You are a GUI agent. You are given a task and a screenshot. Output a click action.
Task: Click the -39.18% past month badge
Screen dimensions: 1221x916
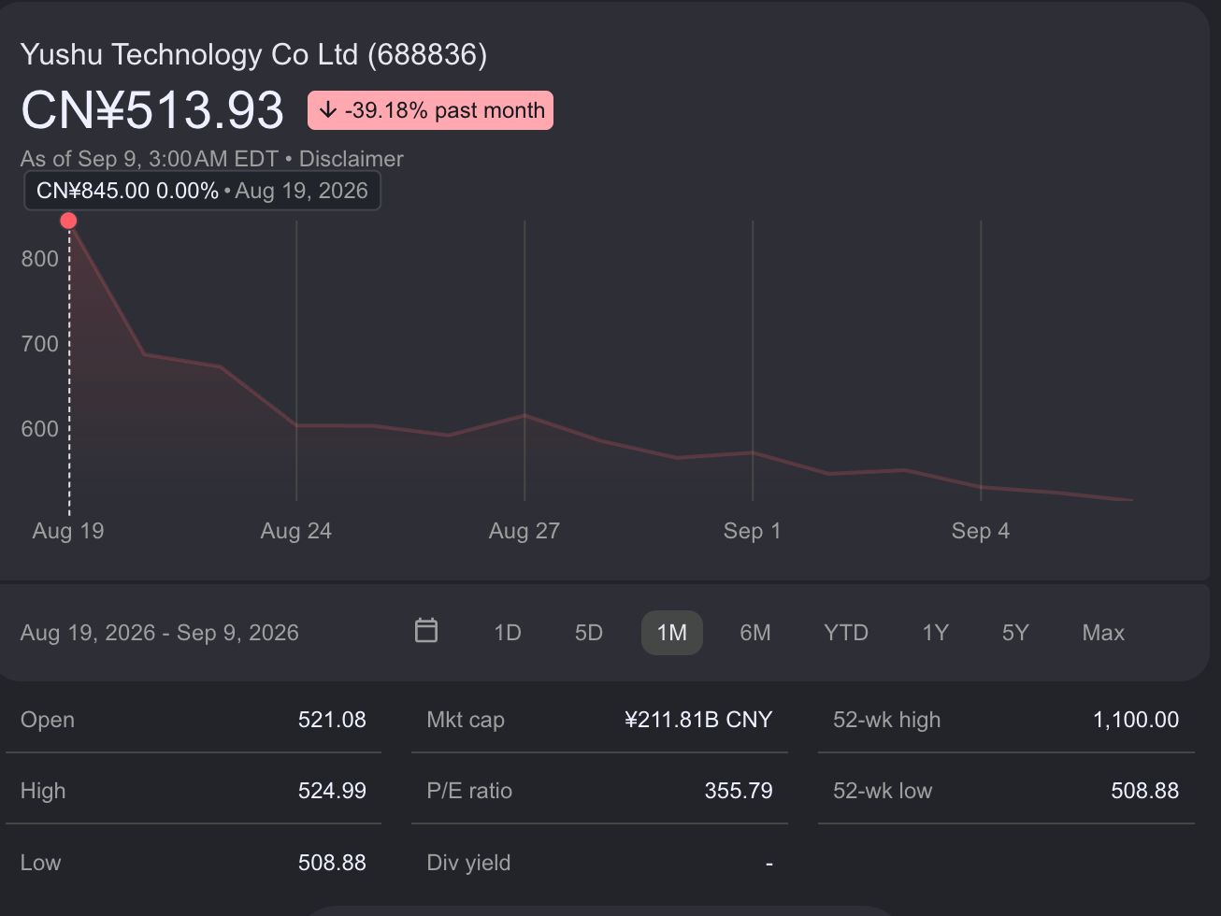[x=430, y=110]
